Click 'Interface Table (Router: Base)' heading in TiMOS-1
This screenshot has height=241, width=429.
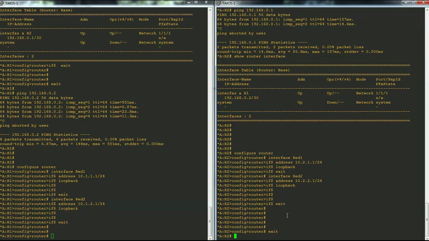point(36,10)
